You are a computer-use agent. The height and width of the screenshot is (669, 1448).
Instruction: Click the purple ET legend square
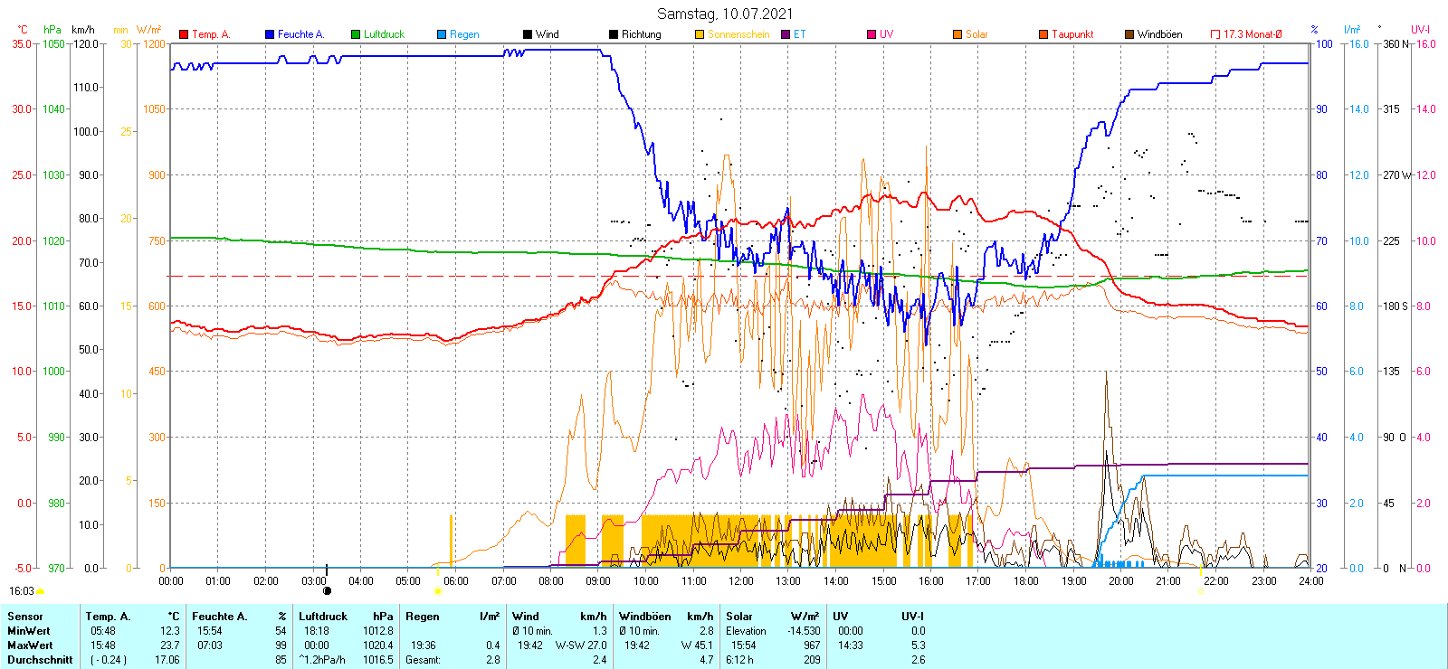point(786,34)
